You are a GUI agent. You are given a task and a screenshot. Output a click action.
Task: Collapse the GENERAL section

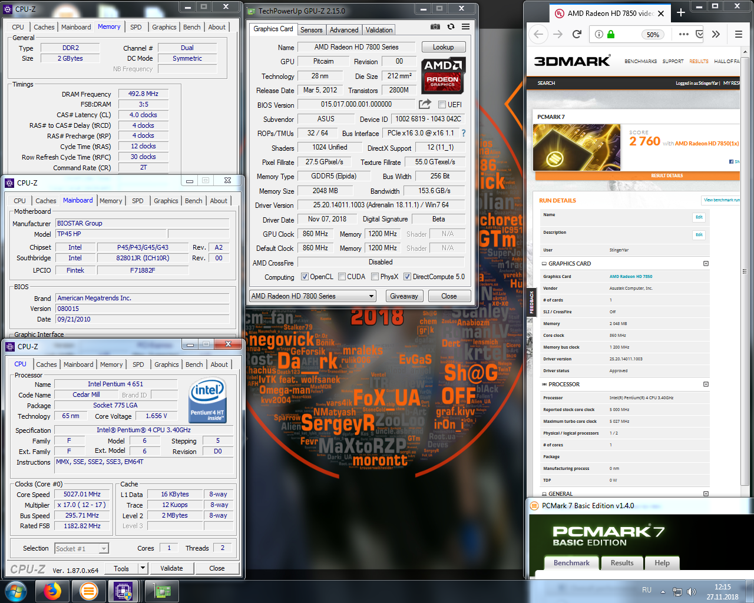(x=706, y=494)
